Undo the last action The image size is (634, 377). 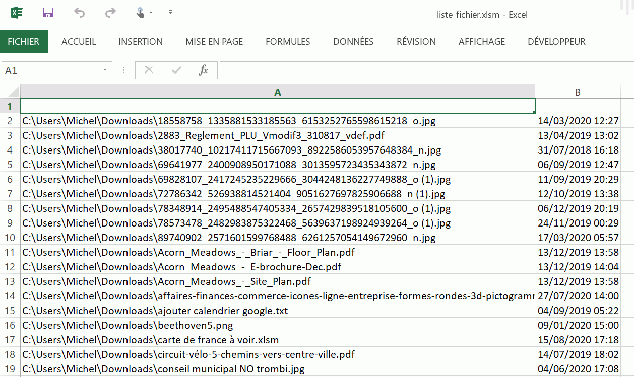[x=79, y=13]
